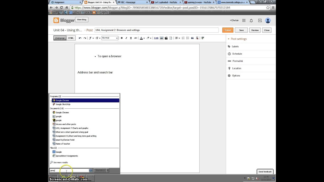The width and height of the screenshot is (324, 182).
Task: Insert an image using toolbar icon
Action: click(x=161, y=38)
